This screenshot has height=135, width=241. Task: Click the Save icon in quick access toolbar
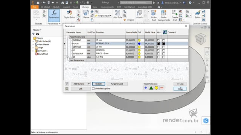pyautogui.click(x=49, y=3)
